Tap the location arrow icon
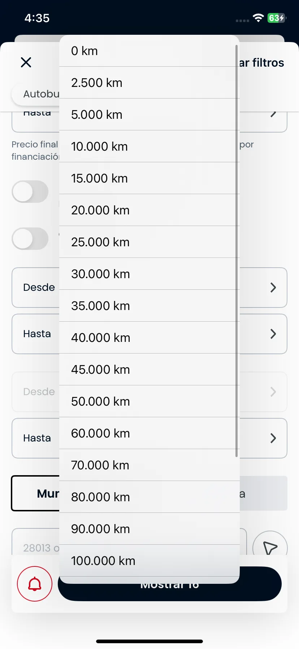Viewport: 299px width, 649px height. (x=270, y=548)
